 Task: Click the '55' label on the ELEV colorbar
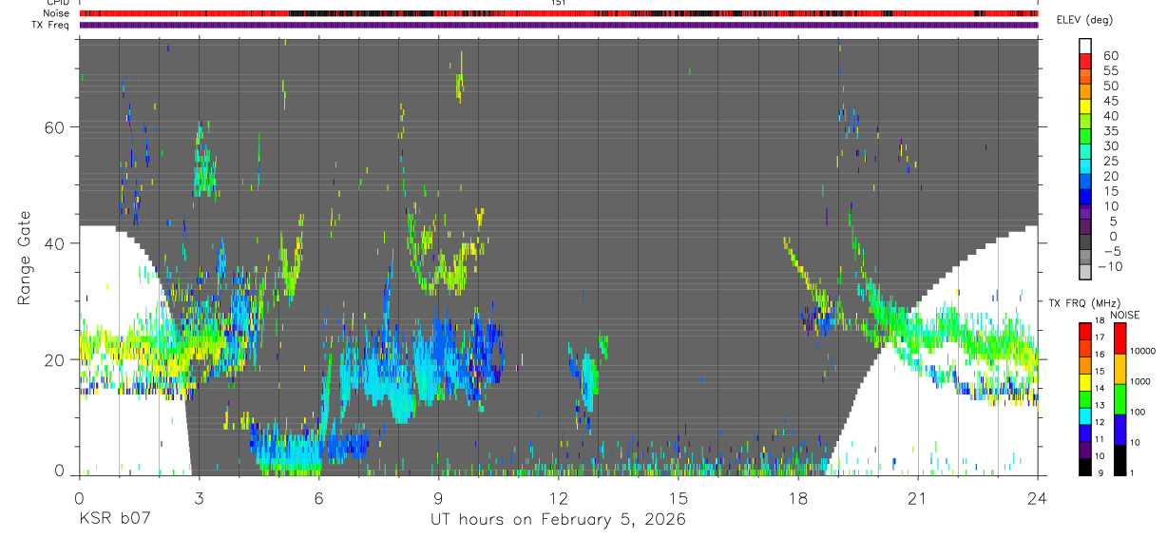1110,71
